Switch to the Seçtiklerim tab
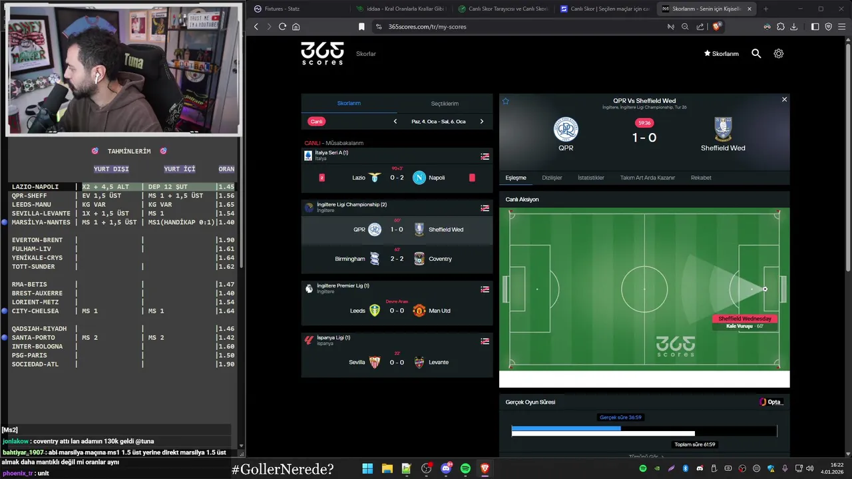The image size is (852, 479). (445, 104)
